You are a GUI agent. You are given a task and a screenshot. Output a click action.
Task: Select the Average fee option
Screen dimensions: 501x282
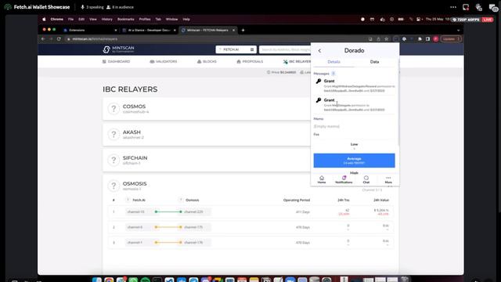[354, 161]
